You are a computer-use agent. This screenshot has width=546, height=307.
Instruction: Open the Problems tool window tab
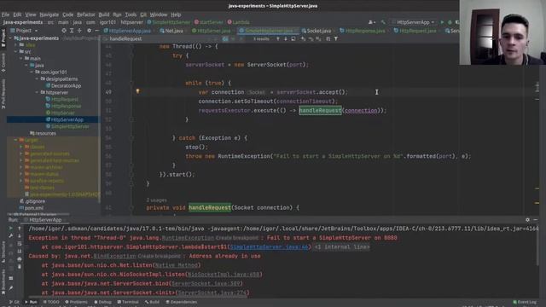tap(76, 302)
